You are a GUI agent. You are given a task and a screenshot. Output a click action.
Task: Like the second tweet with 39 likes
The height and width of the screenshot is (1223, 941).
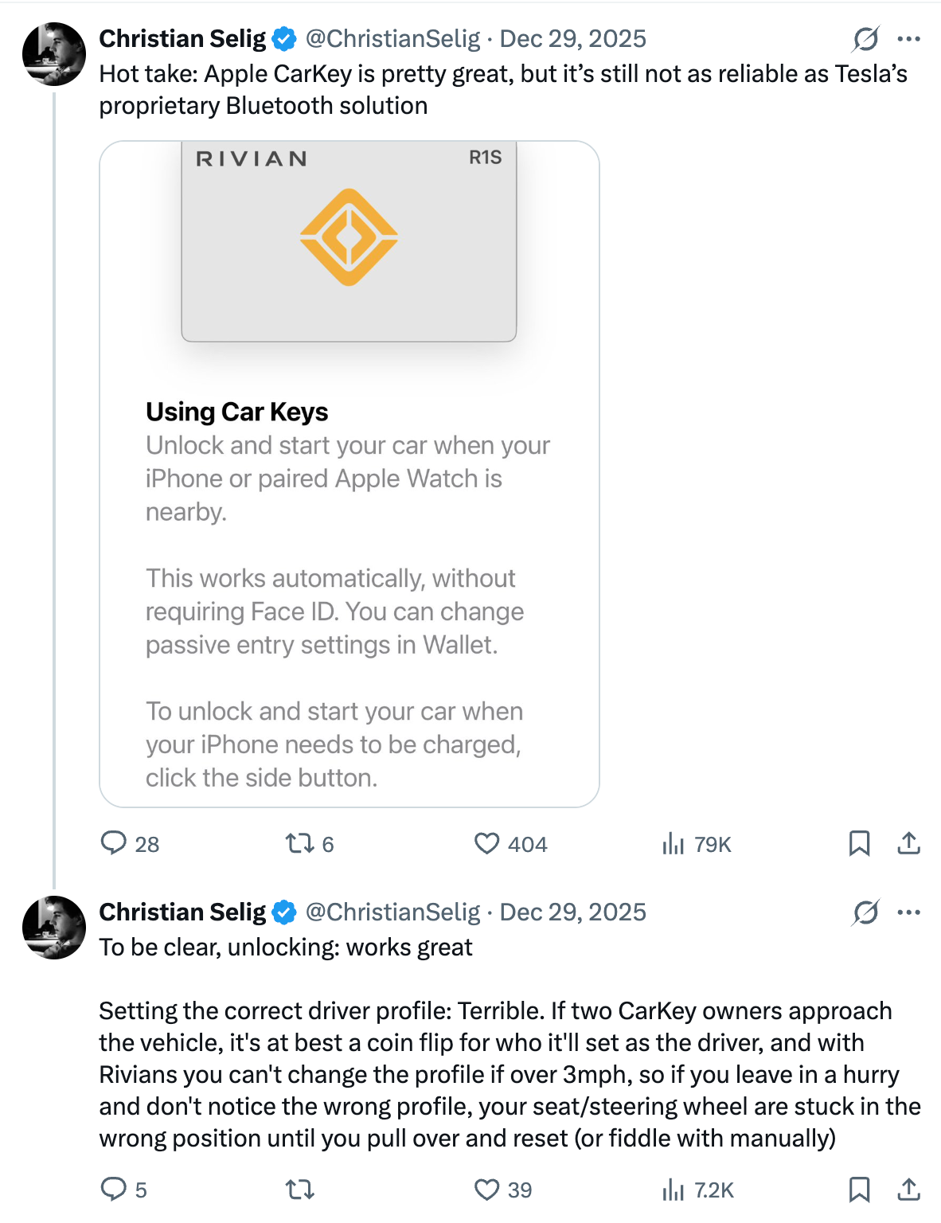[503, 1189]
